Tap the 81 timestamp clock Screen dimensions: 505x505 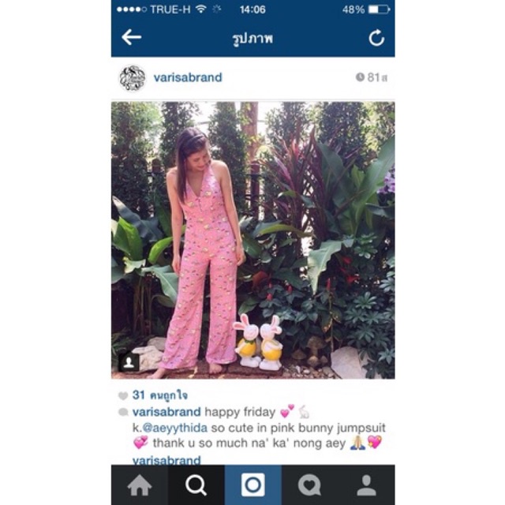(372, 77)
